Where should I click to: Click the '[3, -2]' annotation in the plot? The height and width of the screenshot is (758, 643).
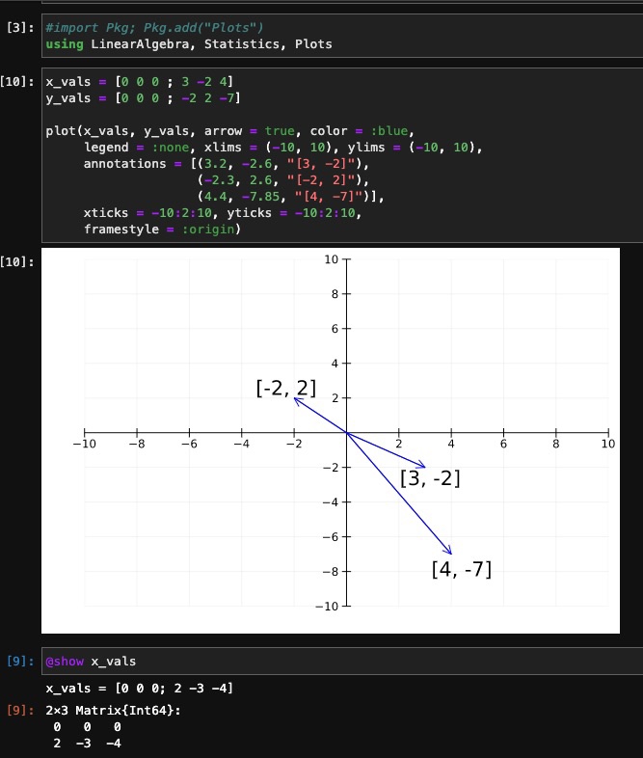pyautogui.click(x=429, y=477)
